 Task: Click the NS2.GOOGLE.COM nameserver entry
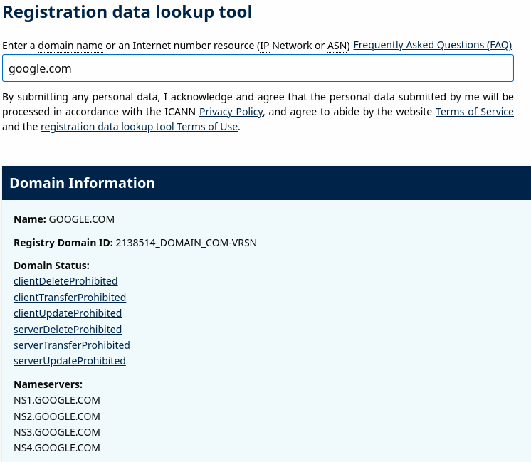click(x=57, y=416)
